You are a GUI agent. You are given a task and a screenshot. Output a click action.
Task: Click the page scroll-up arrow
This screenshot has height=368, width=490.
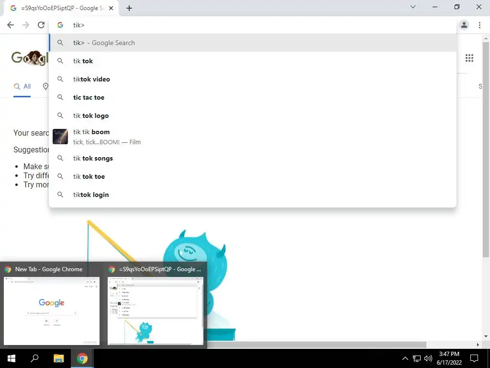coord(486,38)
